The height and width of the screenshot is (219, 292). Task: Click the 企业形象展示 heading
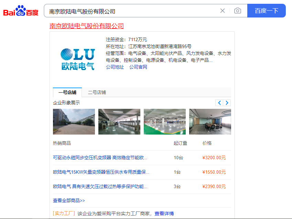[x=66, y=103]
